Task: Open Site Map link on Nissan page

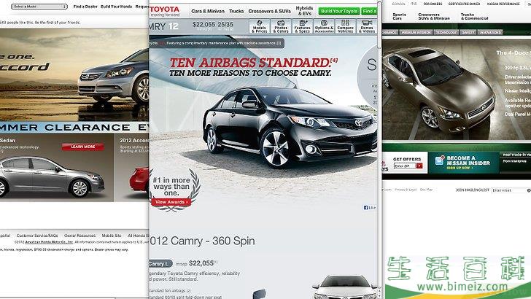Action: pos(426,190)
